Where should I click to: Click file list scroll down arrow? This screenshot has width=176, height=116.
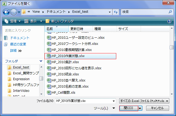click(x=172, y=94)
